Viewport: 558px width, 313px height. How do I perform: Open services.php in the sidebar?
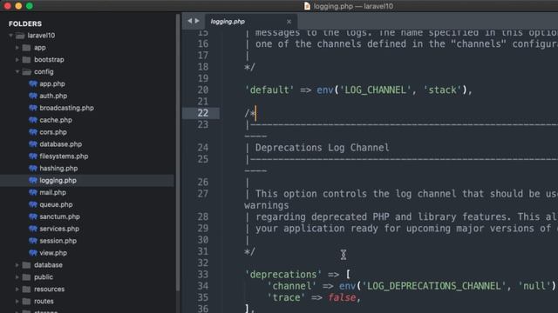[x=59, y=229]
